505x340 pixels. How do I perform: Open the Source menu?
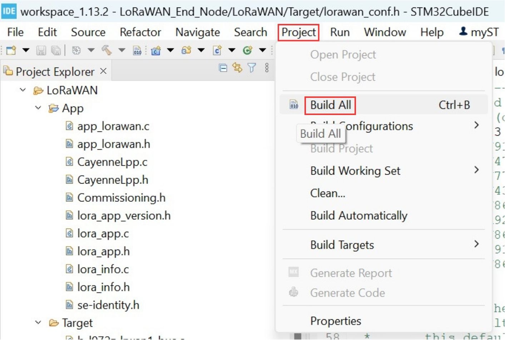88,32
